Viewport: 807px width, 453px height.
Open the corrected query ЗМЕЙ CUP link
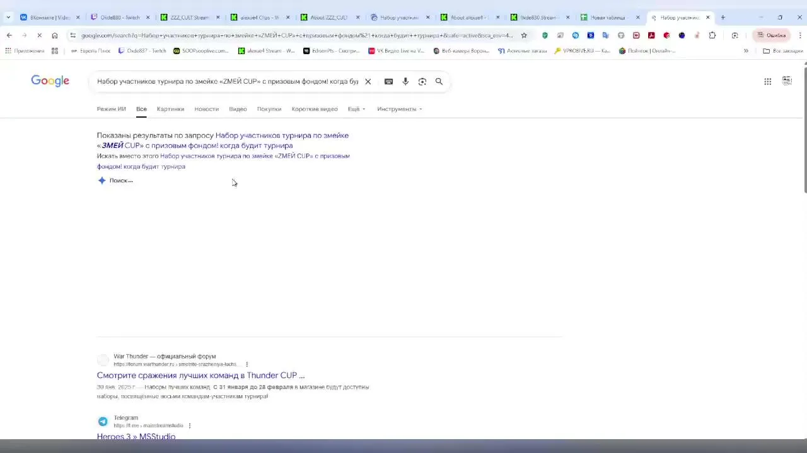[x=223, y=140]
